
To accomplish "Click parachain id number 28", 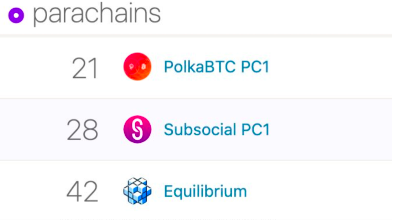I will coord(82,130).
